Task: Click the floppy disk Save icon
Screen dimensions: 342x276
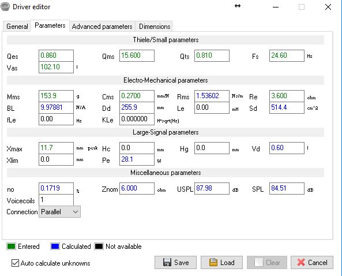Action: (167, 262)
